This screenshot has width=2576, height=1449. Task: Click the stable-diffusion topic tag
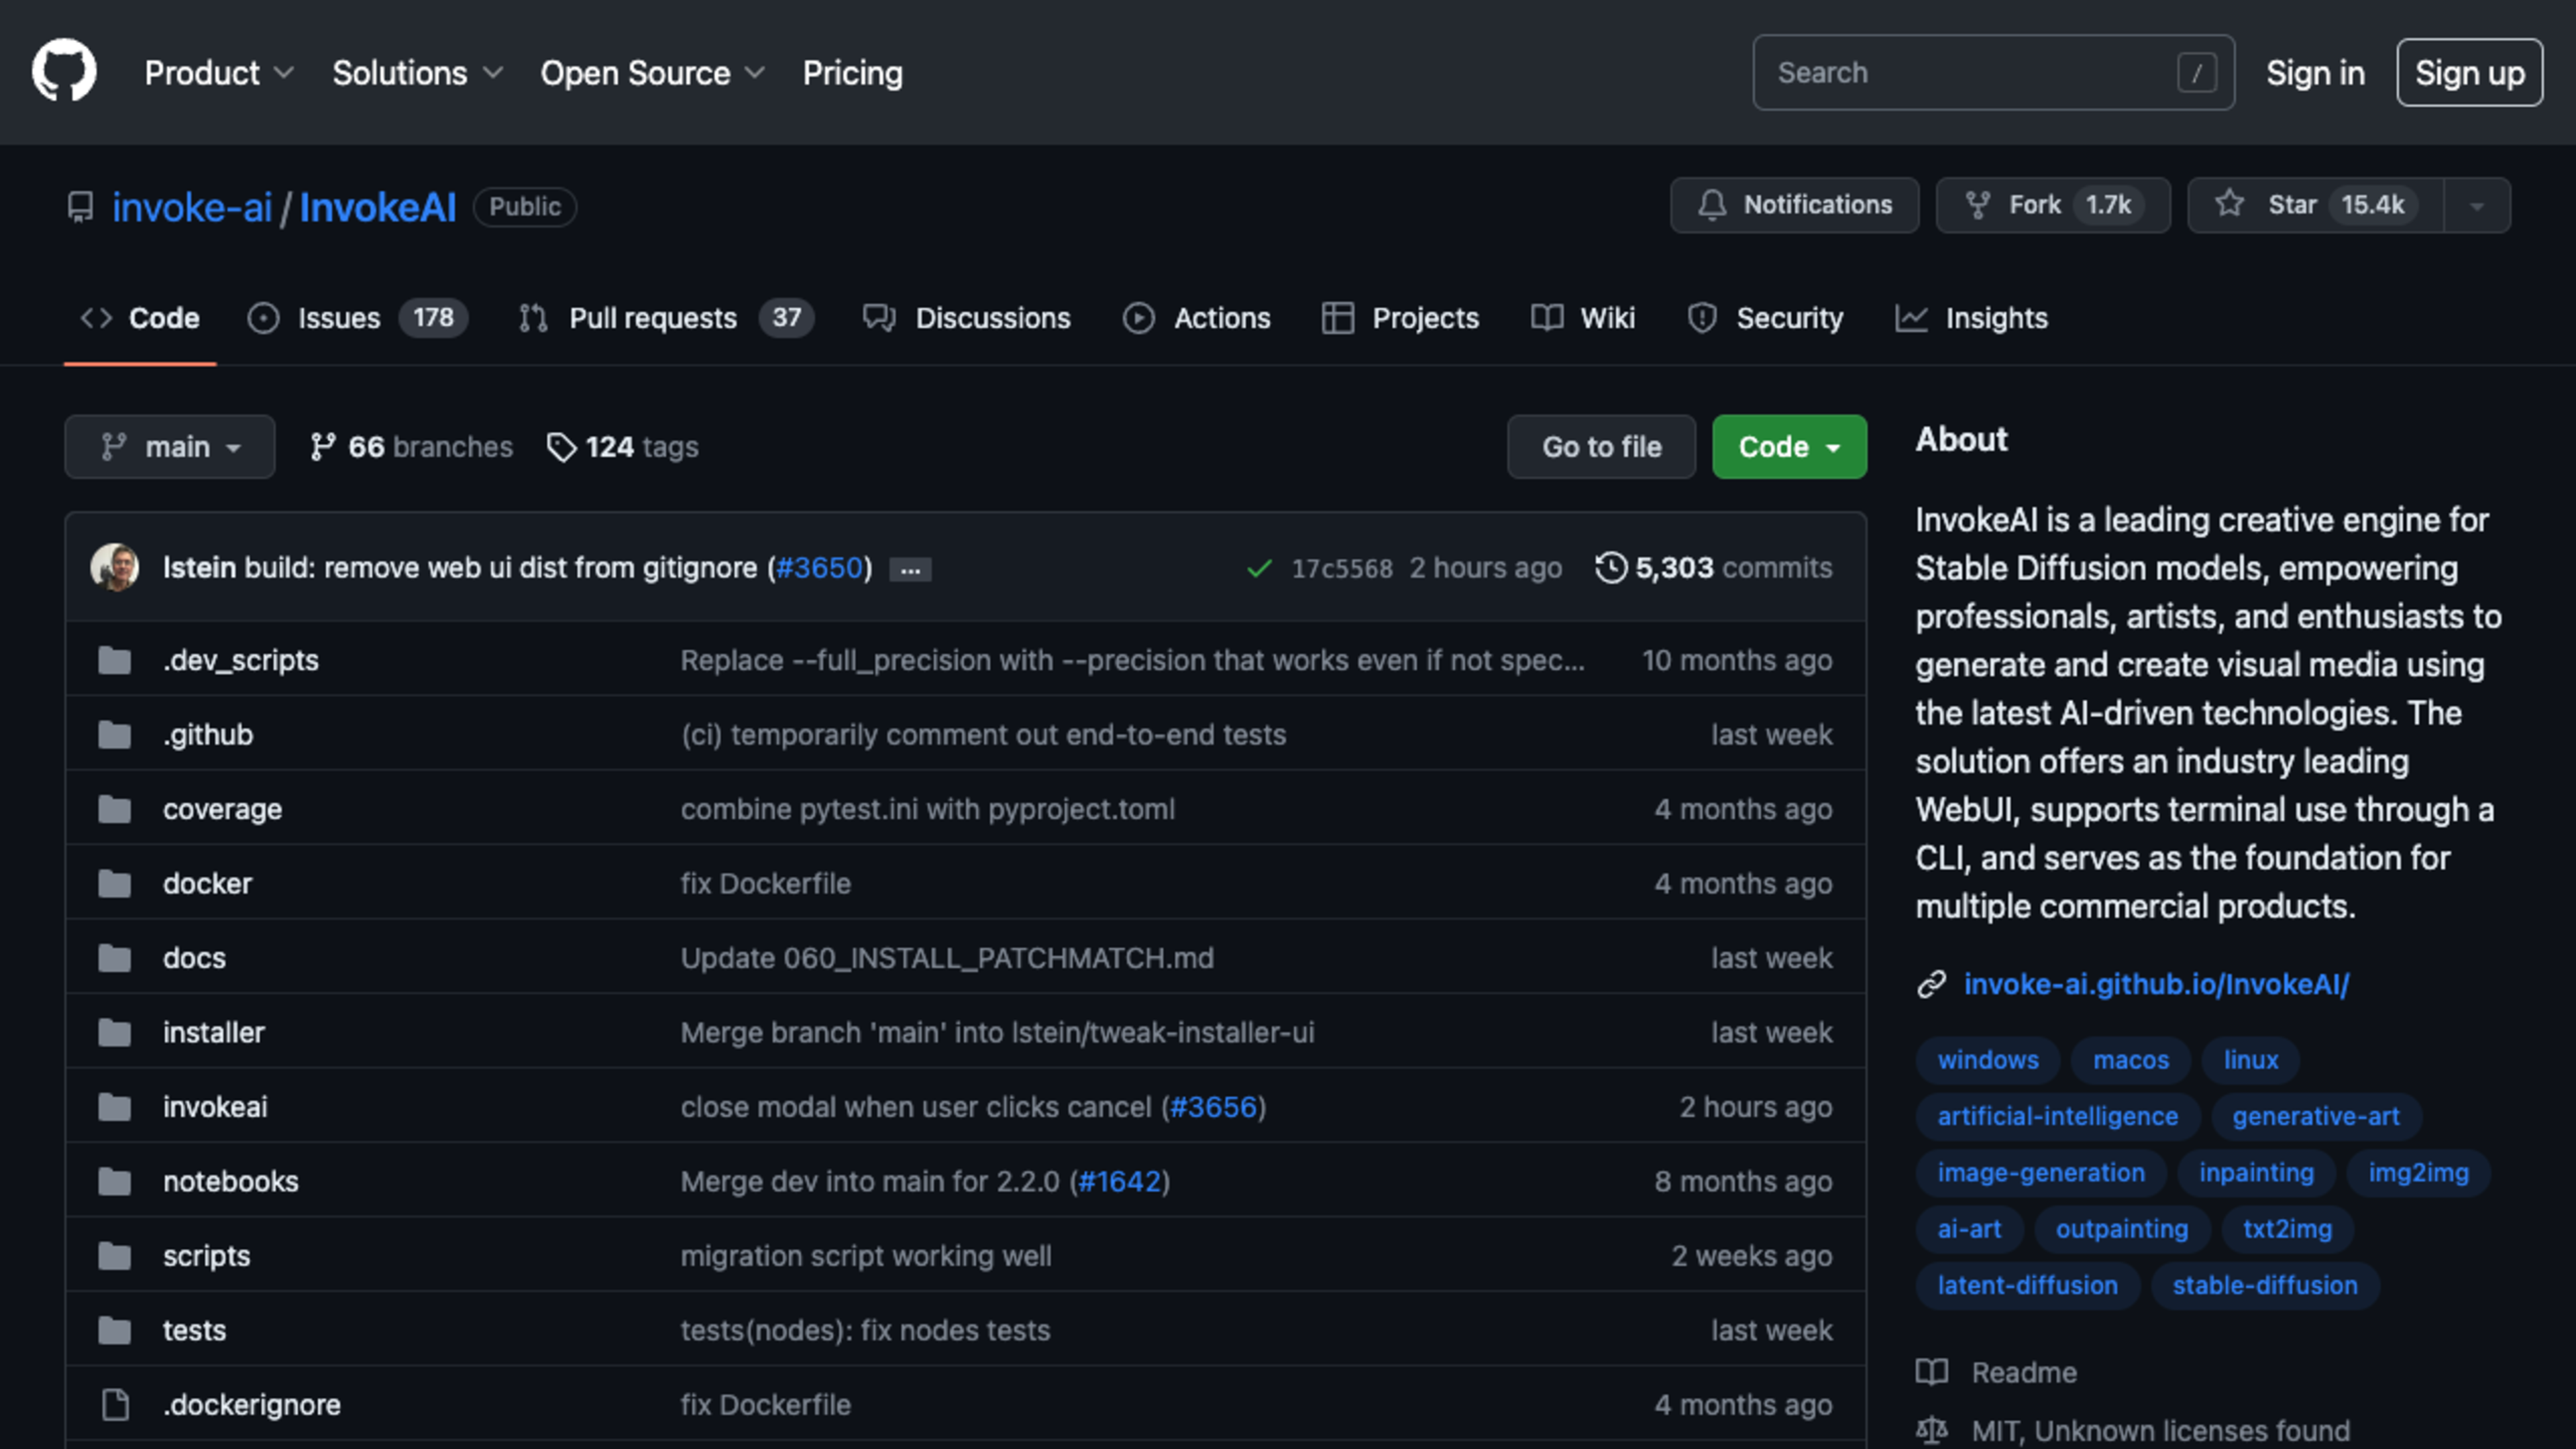tap(2265, 1285)
